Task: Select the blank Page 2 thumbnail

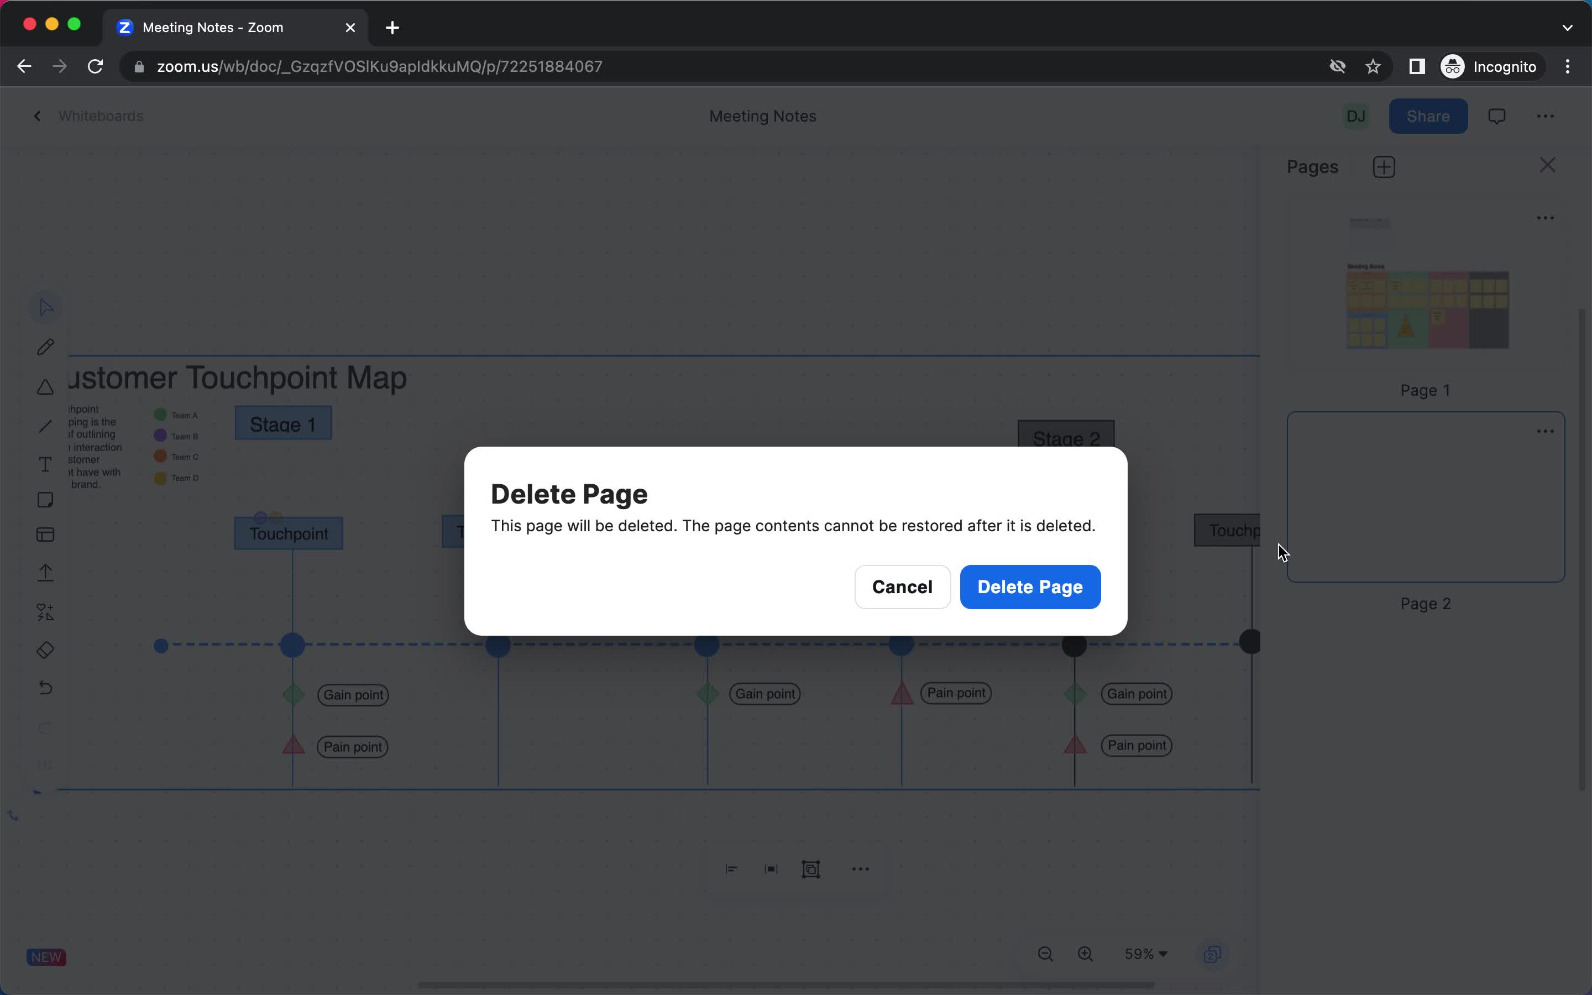Action: (x=1426, y=497)
